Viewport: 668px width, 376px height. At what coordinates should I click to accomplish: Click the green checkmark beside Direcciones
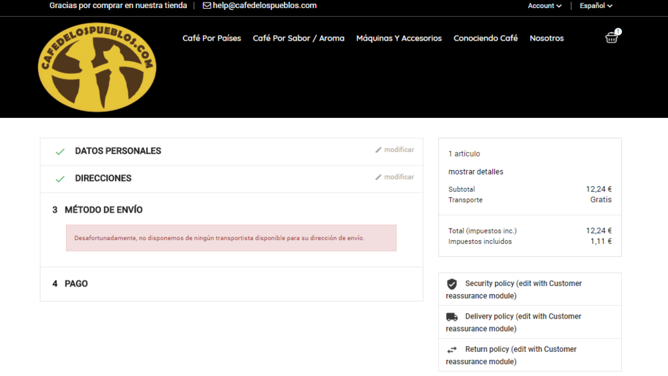60,179
